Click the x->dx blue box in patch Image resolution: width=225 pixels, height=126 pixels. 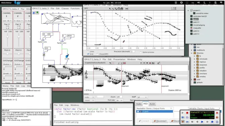[x=67, y=56]
